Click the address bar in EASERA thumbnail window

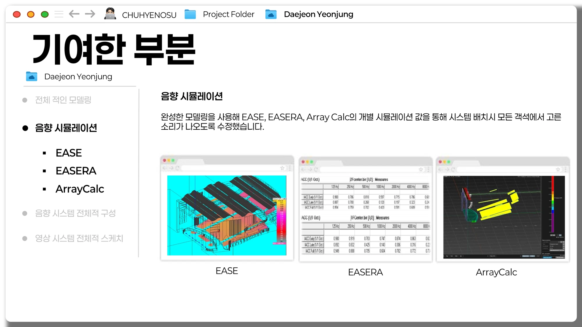[368, 169]
